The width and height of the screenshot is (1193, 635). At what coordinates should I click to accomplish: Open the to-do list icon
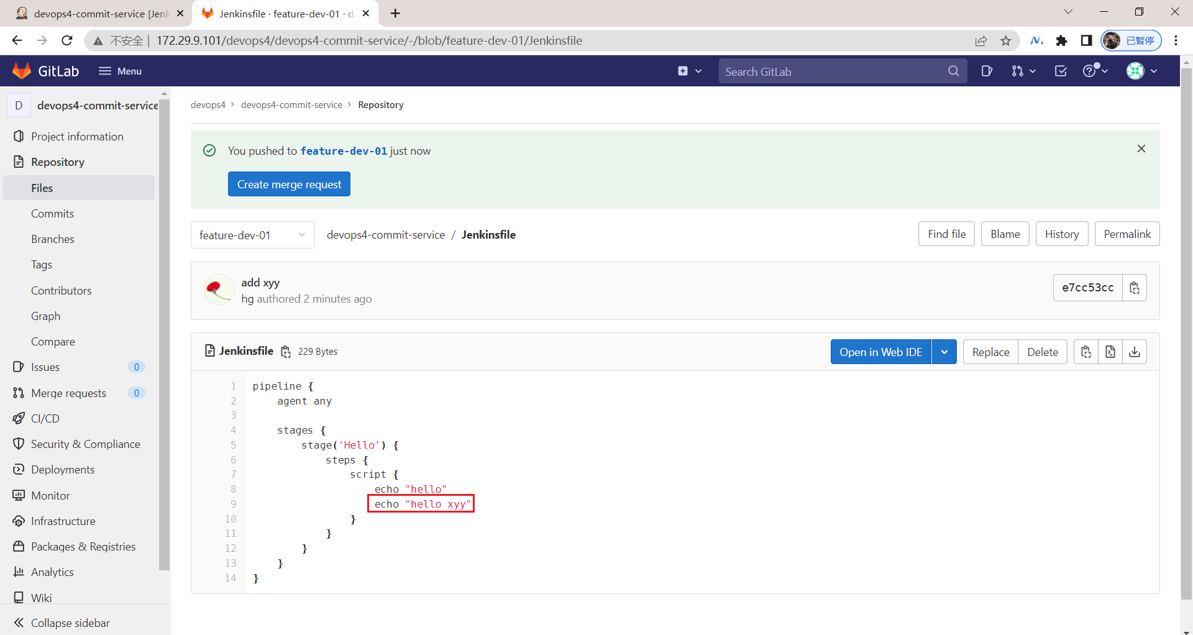1061,71
